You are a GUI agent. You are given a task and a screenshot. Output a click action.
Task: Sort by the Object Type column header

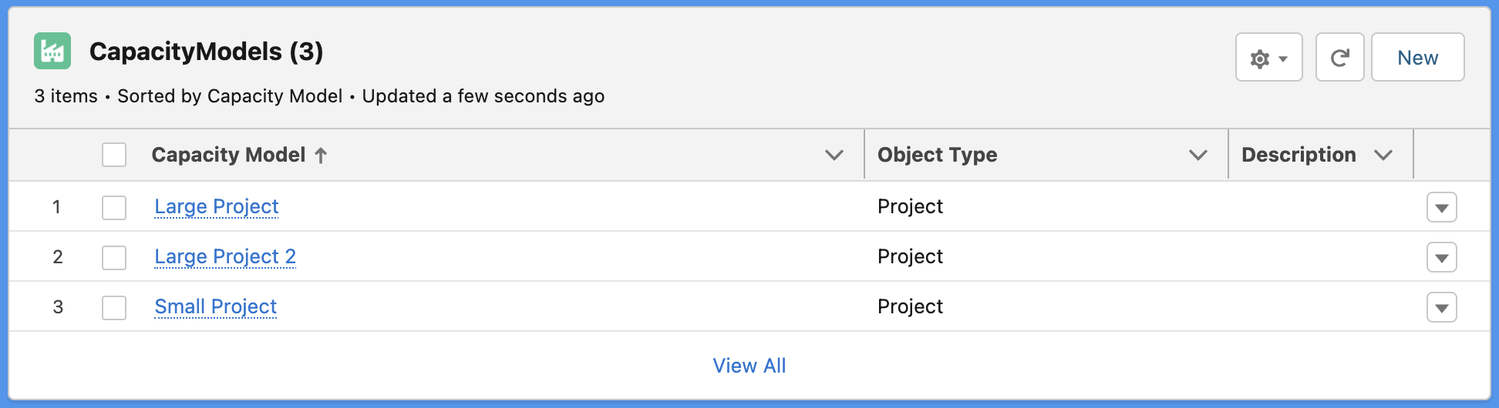(937, 155)
